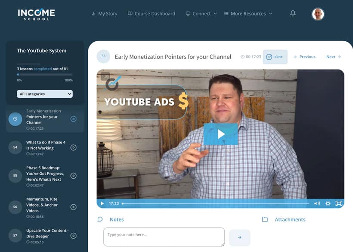Open the Attachments tab
Screen dimensions: 353x252
[290, 219]
